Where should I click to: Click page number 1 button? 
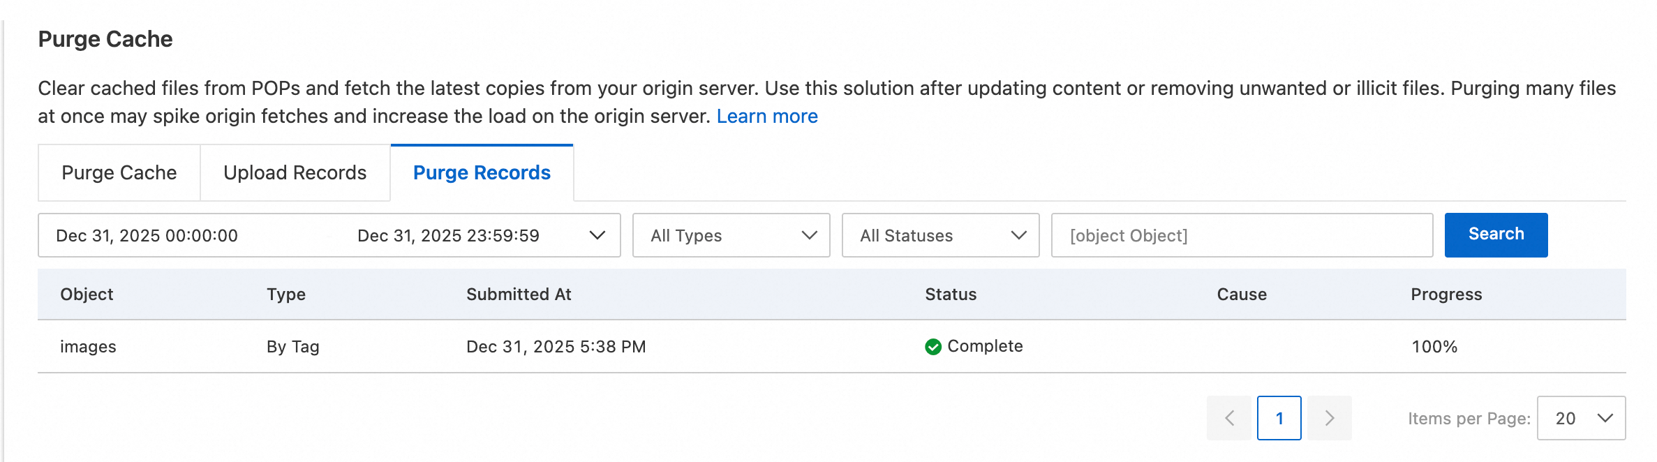tap(1279, 418)
